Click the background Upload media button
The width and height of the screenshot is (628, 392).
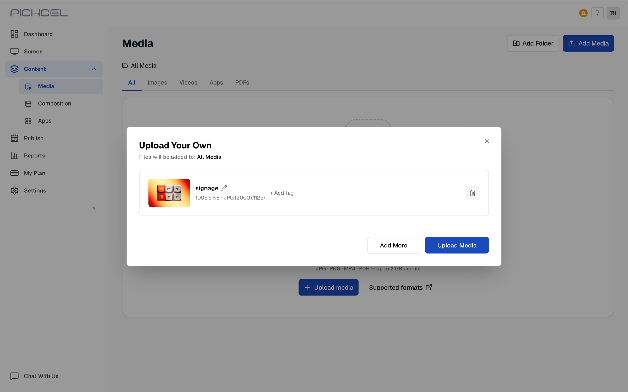point(328,287)
